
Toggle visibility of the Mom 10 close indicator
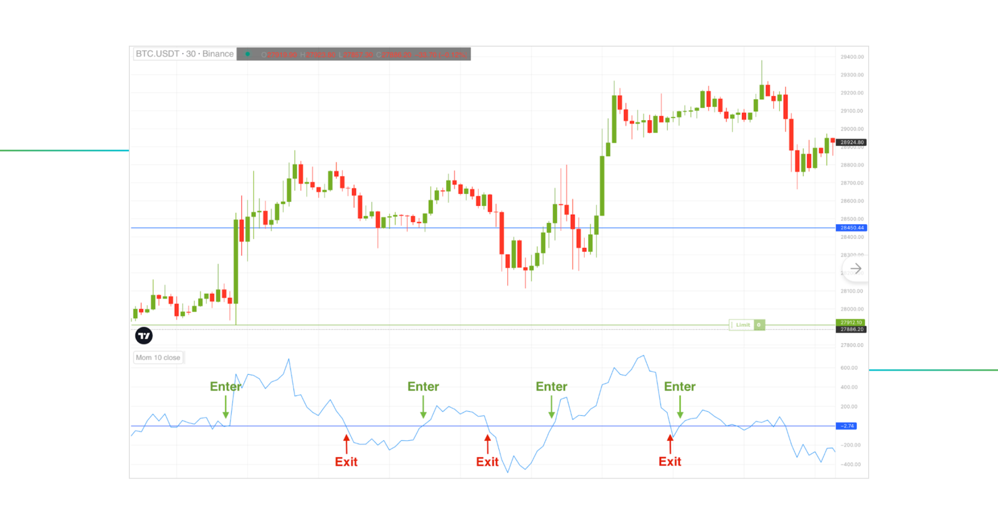158,357
